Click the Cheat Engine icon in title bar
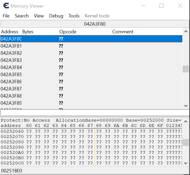Viewport: 190px width, 175px height. pyautogui.click(x=6, y=6)
